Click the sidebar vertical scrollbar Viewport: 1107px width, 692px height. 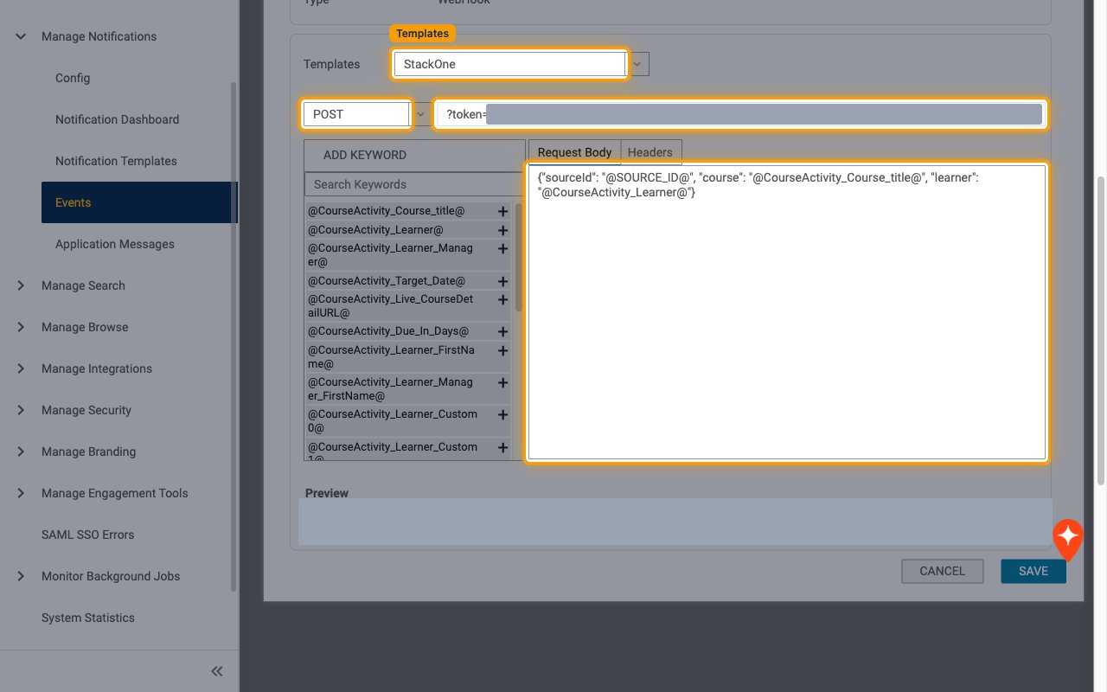point(233,337)
